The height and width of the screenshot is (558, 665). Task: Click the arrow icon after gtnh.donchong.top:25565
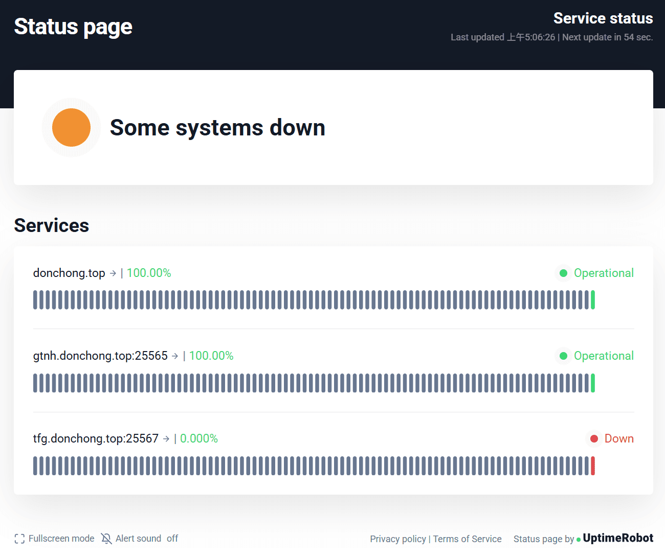(175, 356)
